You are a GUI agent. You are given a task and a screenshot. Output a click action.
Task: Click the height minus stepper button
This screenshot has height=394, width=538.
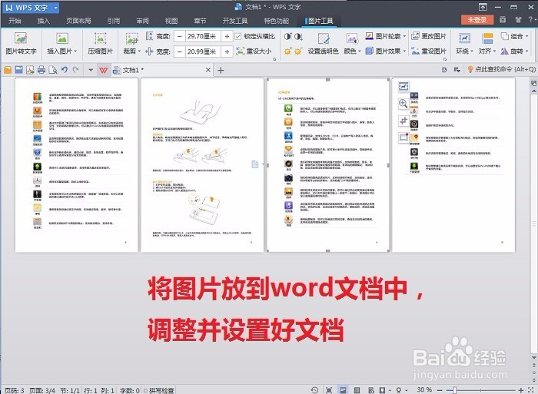179,36
